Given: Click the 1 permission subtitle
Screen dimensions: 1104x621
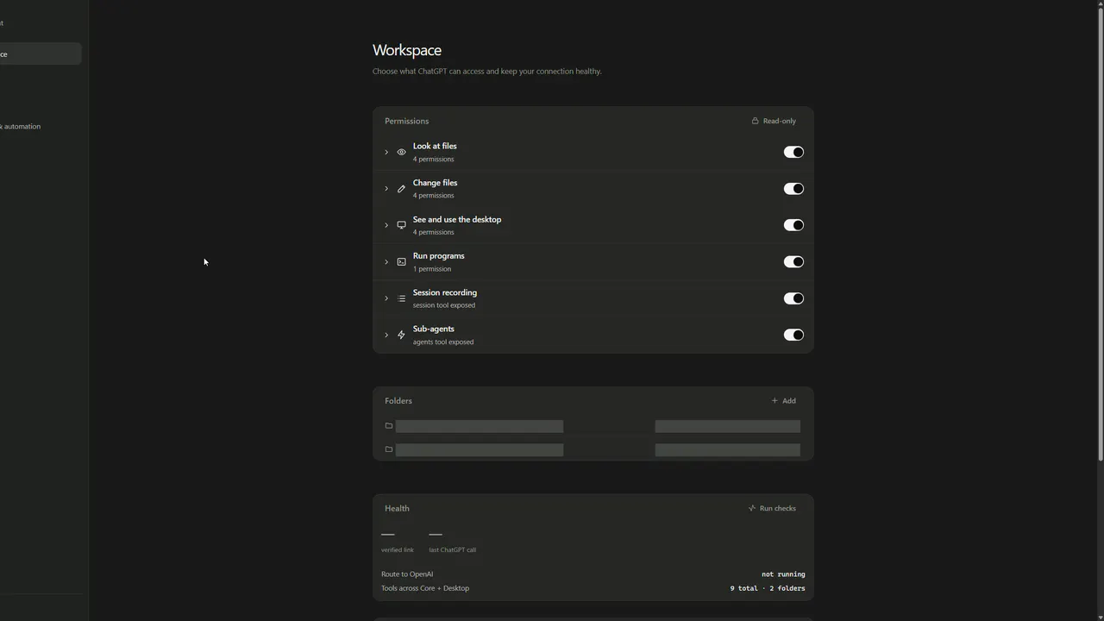Looking at the screenshot, I should [432, 269].
